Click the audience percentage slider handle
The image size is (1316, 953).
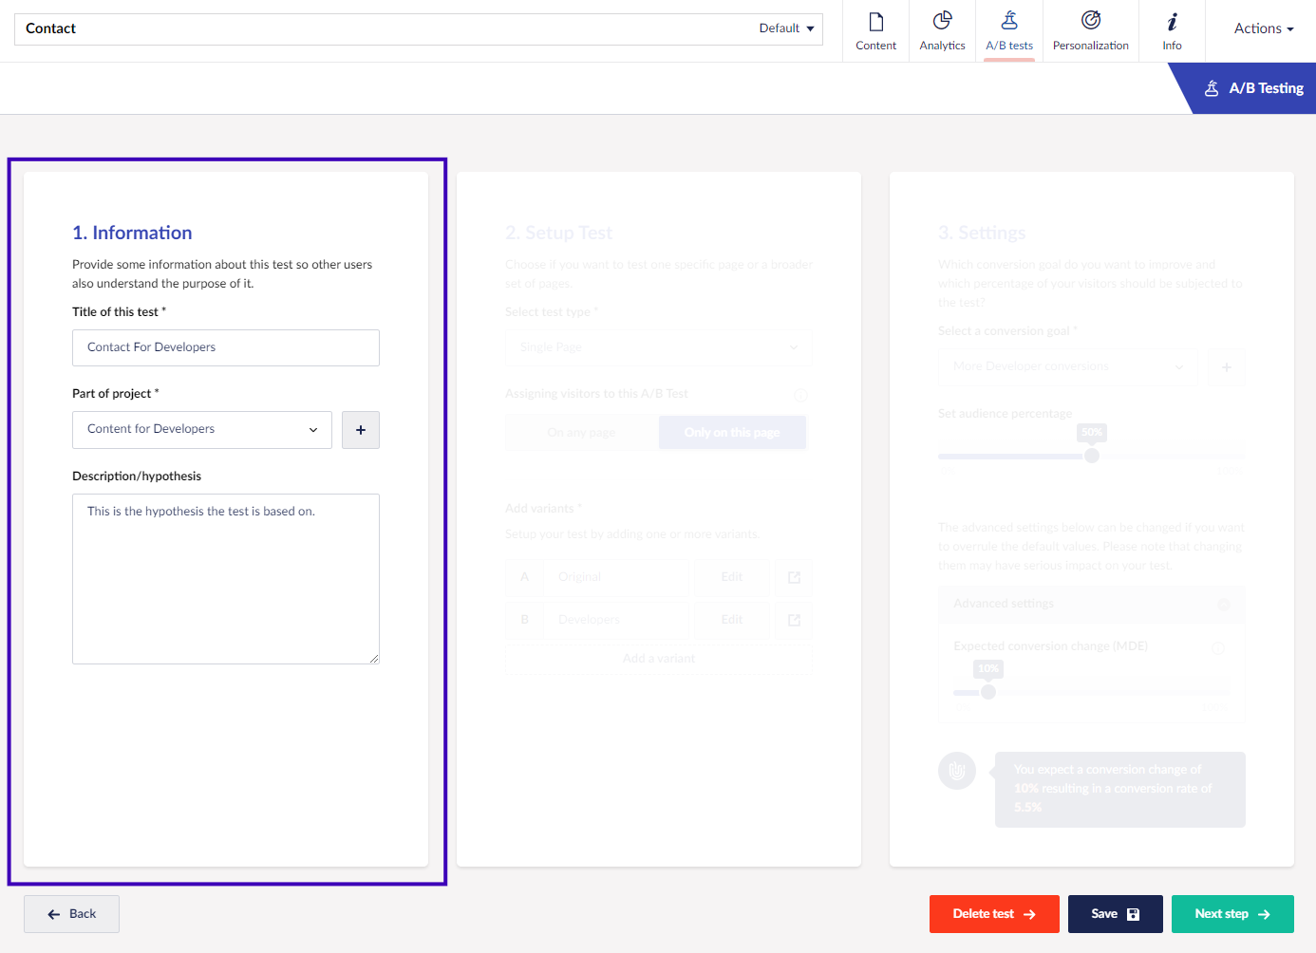1092,456
